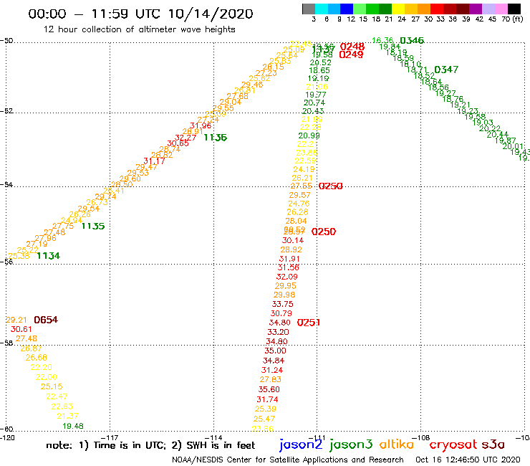Click the bright red legend swatch
530x466 pixels.
coord(437,9)
